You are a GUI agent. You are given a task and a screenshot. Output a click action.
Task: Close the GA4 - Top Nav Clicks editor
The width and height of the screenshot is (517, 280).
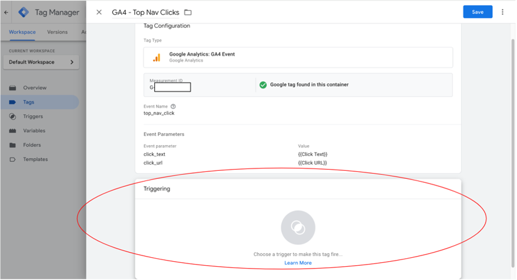99,12
